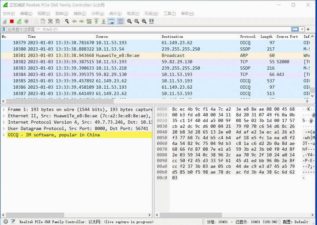Open the 跳转(G) menu
Image resolution: width=317 pixels, height=225 pixels.
(x=62, y=13)
